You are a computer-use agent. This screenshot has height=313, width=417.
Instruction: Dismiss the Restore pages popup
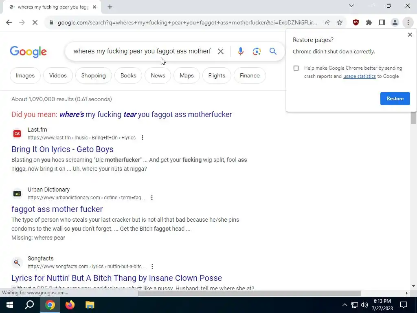[x=410, y=35]
